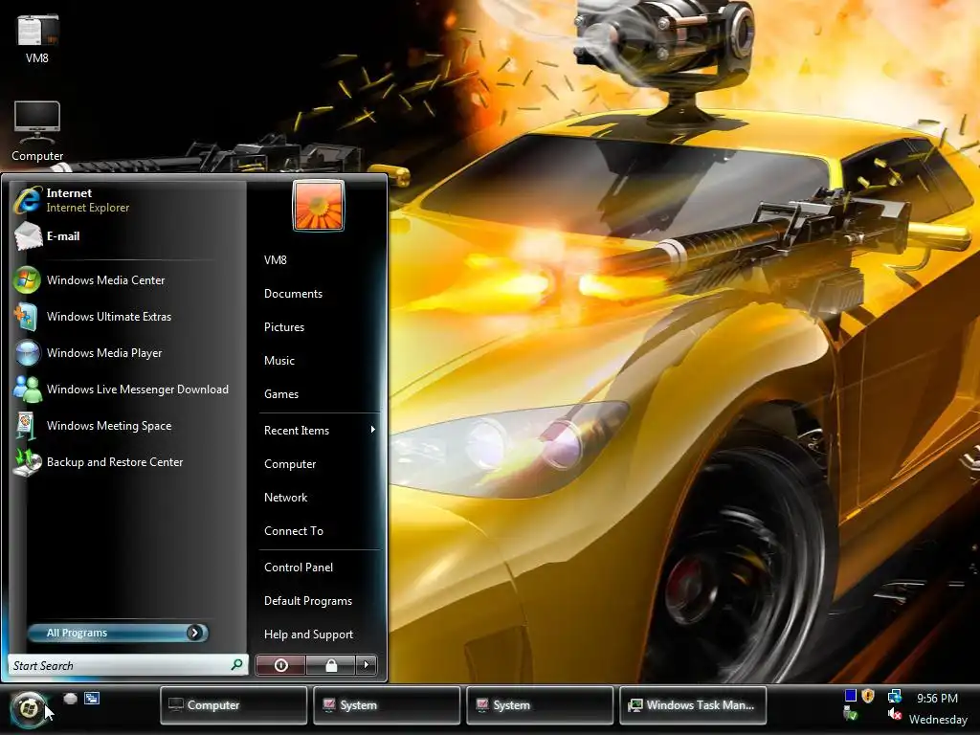Switch to Computer taskbar button
The width and height of the screenshot is (980, 735).
click(234, 705)
